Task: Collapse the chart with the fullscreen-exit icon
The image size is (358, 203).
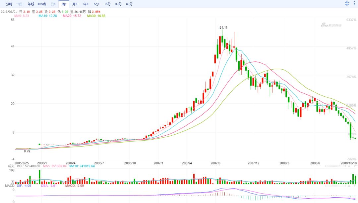Action: tap(347, 3)
